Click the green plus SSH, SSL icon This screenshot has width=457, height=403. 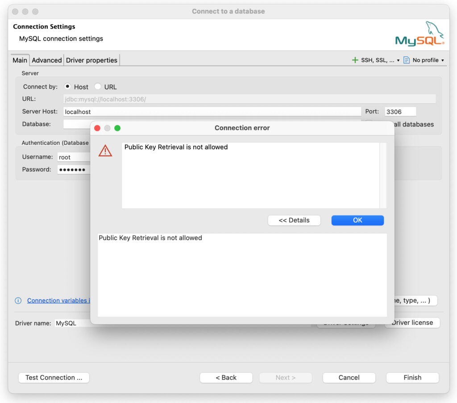[355, 60]
